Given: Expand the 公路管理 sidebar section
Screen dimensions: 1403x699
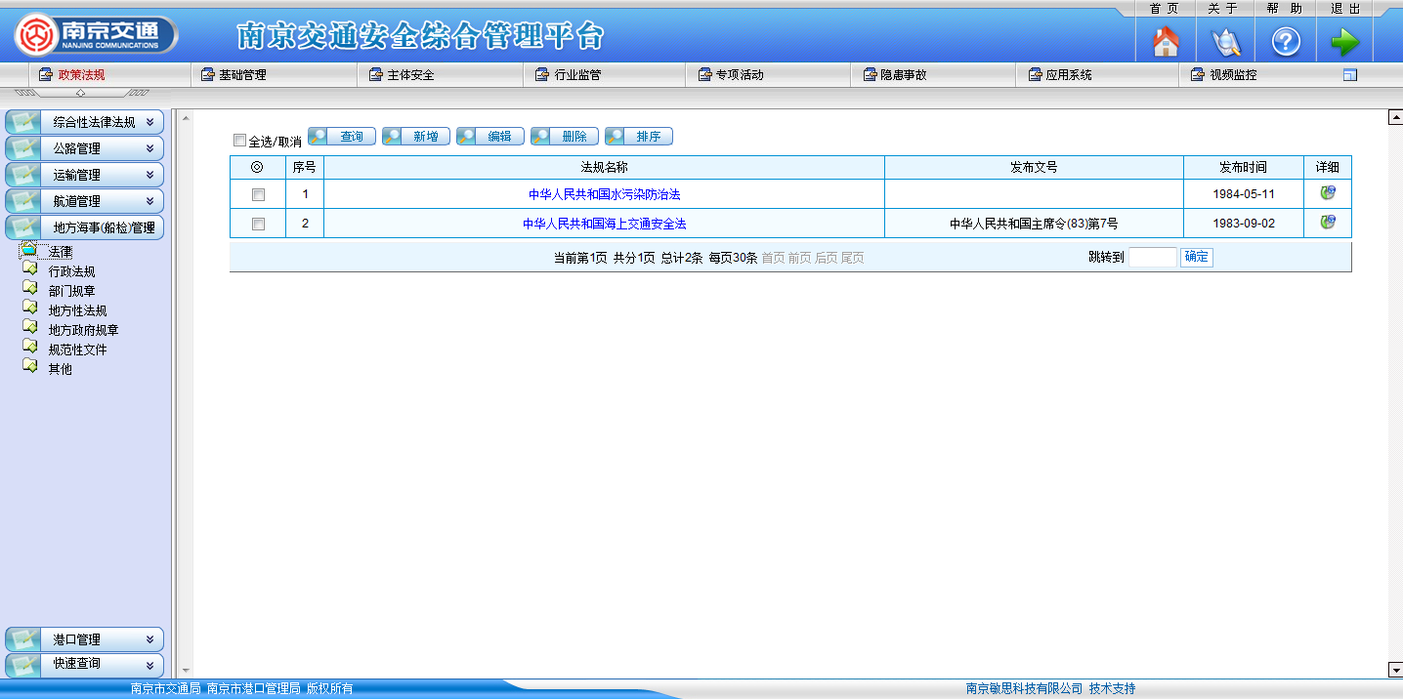Looking at the screenshot, I should pos(85,148).
